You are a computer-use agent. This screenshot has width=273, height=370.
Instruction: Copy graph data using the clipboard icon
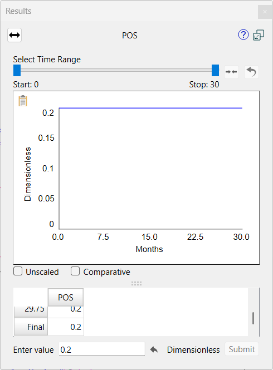23,101
